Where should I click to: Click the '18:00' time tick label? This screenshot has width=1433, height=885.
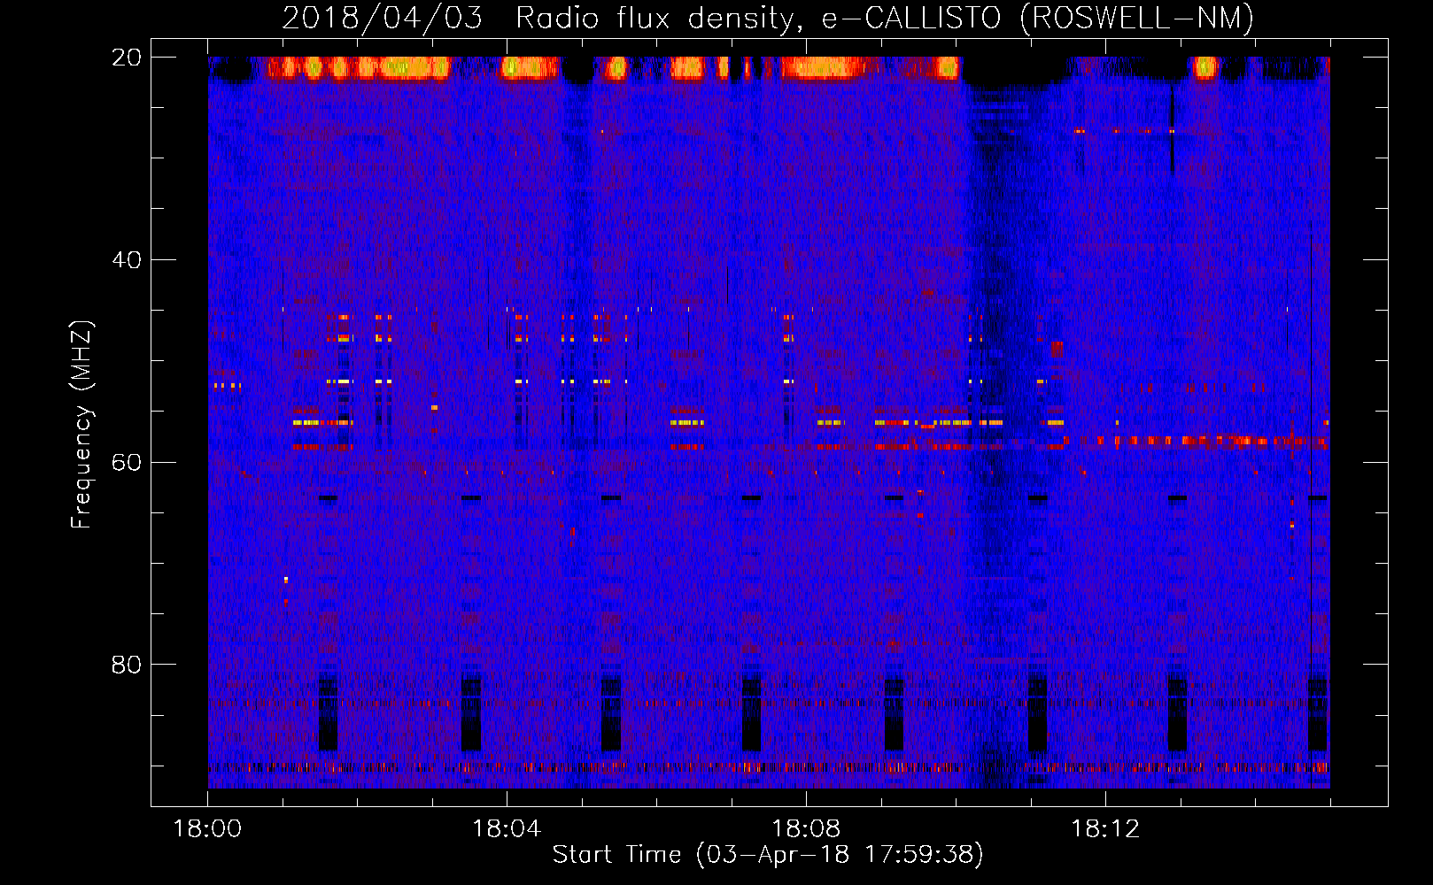(207, 829)
